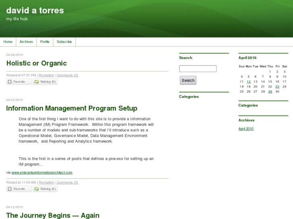Select calendar date 23
The image size is (293, 219).
tap(277, 87)
